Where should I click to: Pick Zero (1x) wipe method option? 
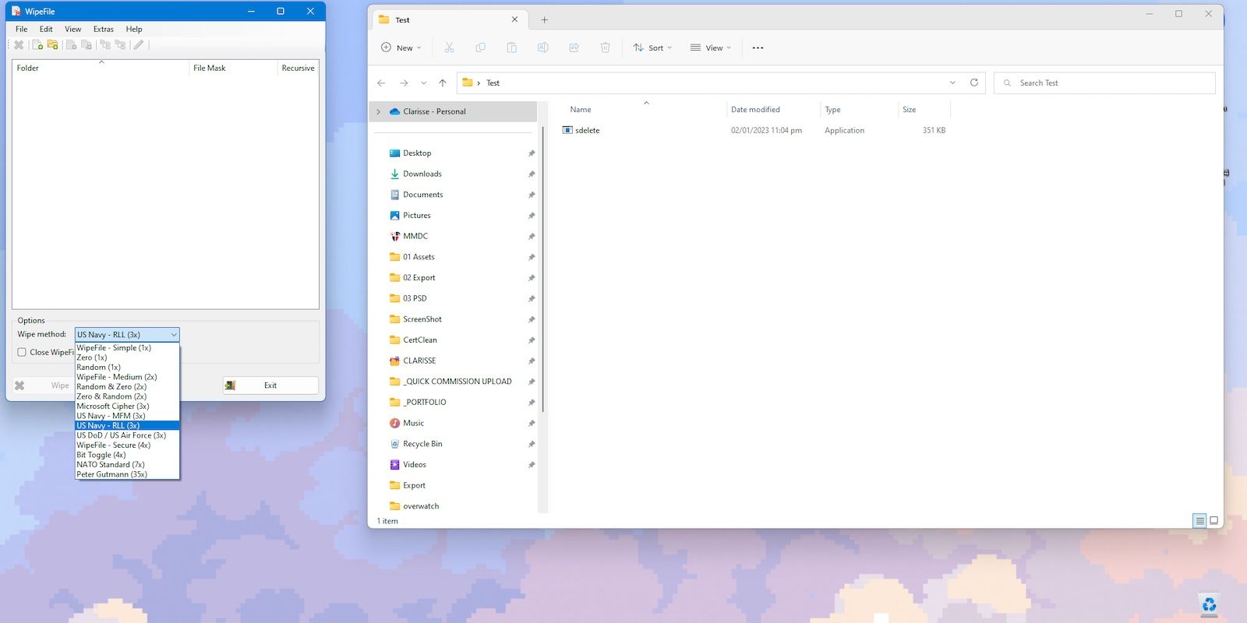pos(91,357)
